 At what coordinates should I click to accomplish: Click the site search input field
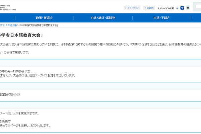197,7
